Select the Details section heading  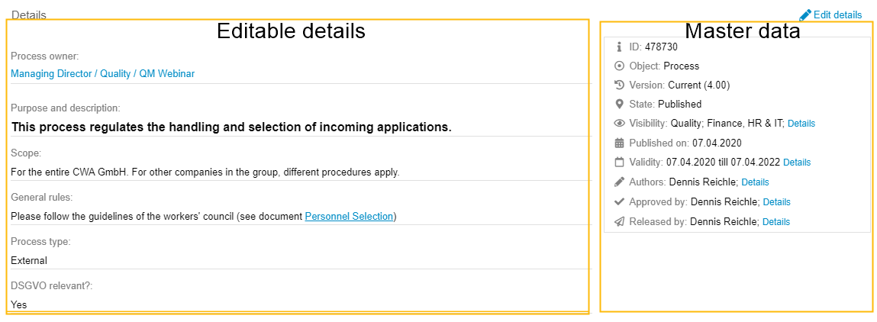29,15
